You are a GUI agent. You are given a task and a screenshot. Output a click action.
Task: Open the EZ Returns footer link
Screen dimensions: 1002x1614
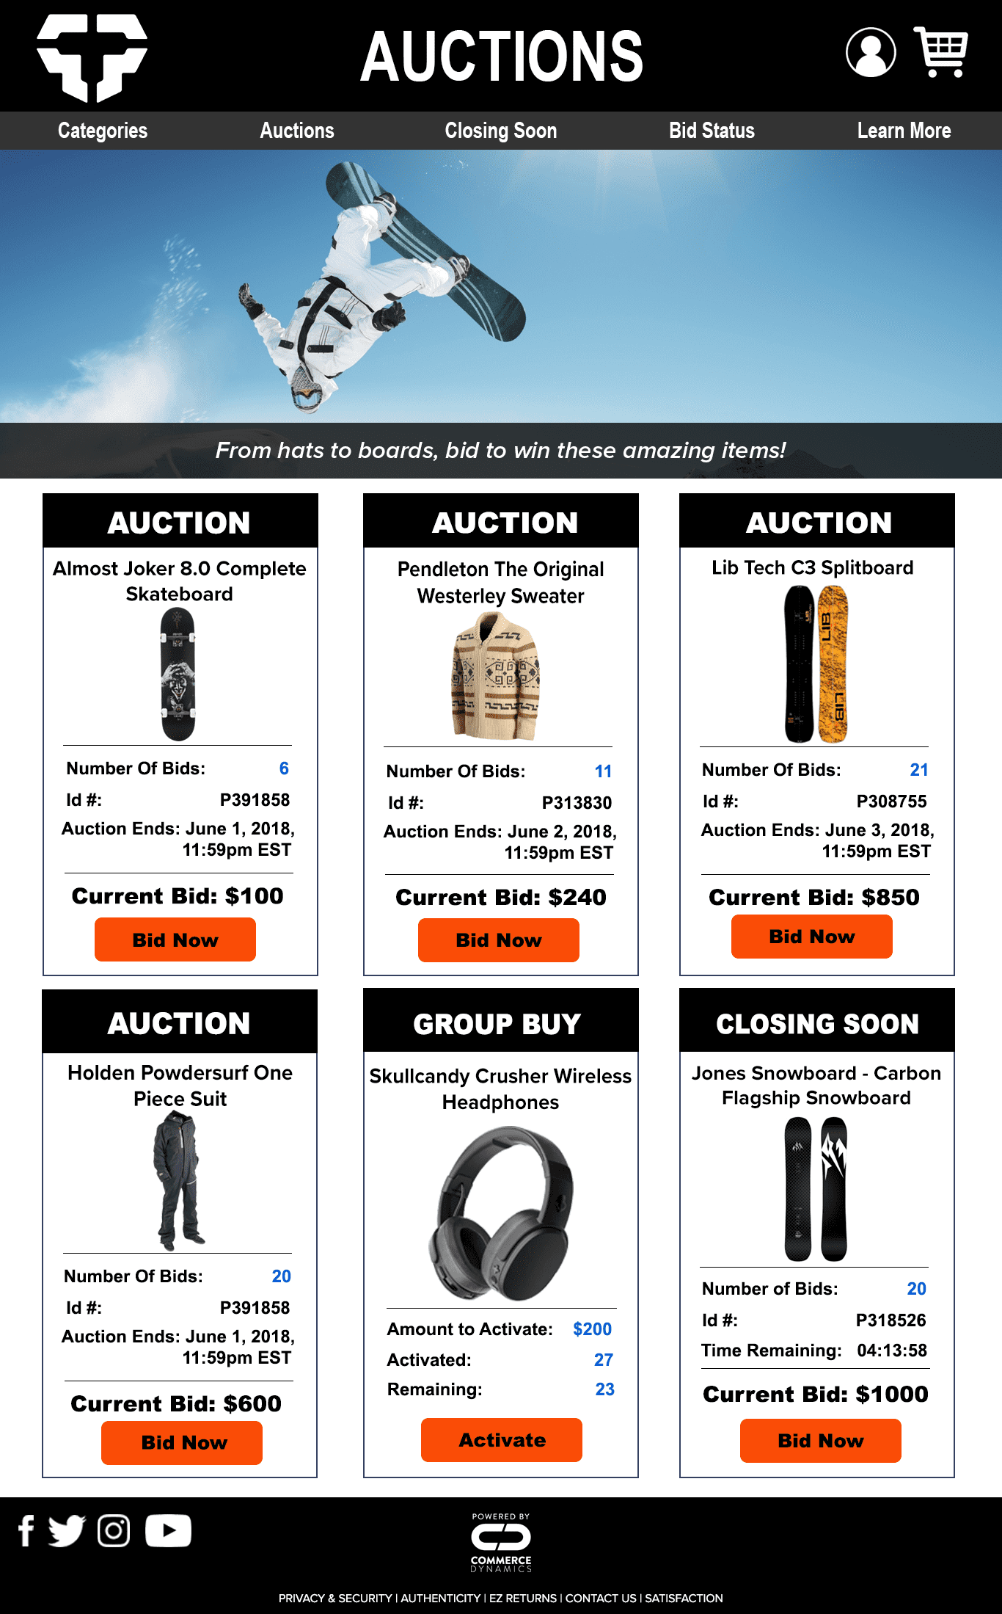pyautogui.click(x=523, y=1598)
